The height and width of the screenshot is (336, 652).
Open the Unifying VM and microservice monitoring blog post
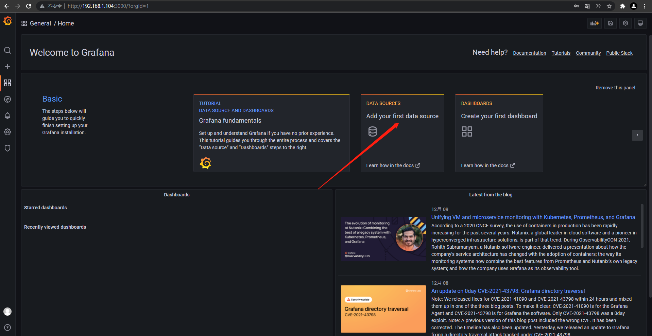click(x=533, y=217)
